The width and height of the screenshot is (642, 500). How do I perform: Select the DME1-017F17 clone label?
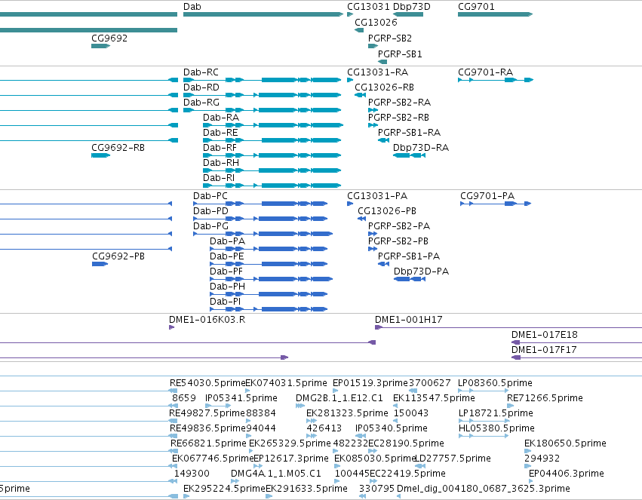point(544,350)
